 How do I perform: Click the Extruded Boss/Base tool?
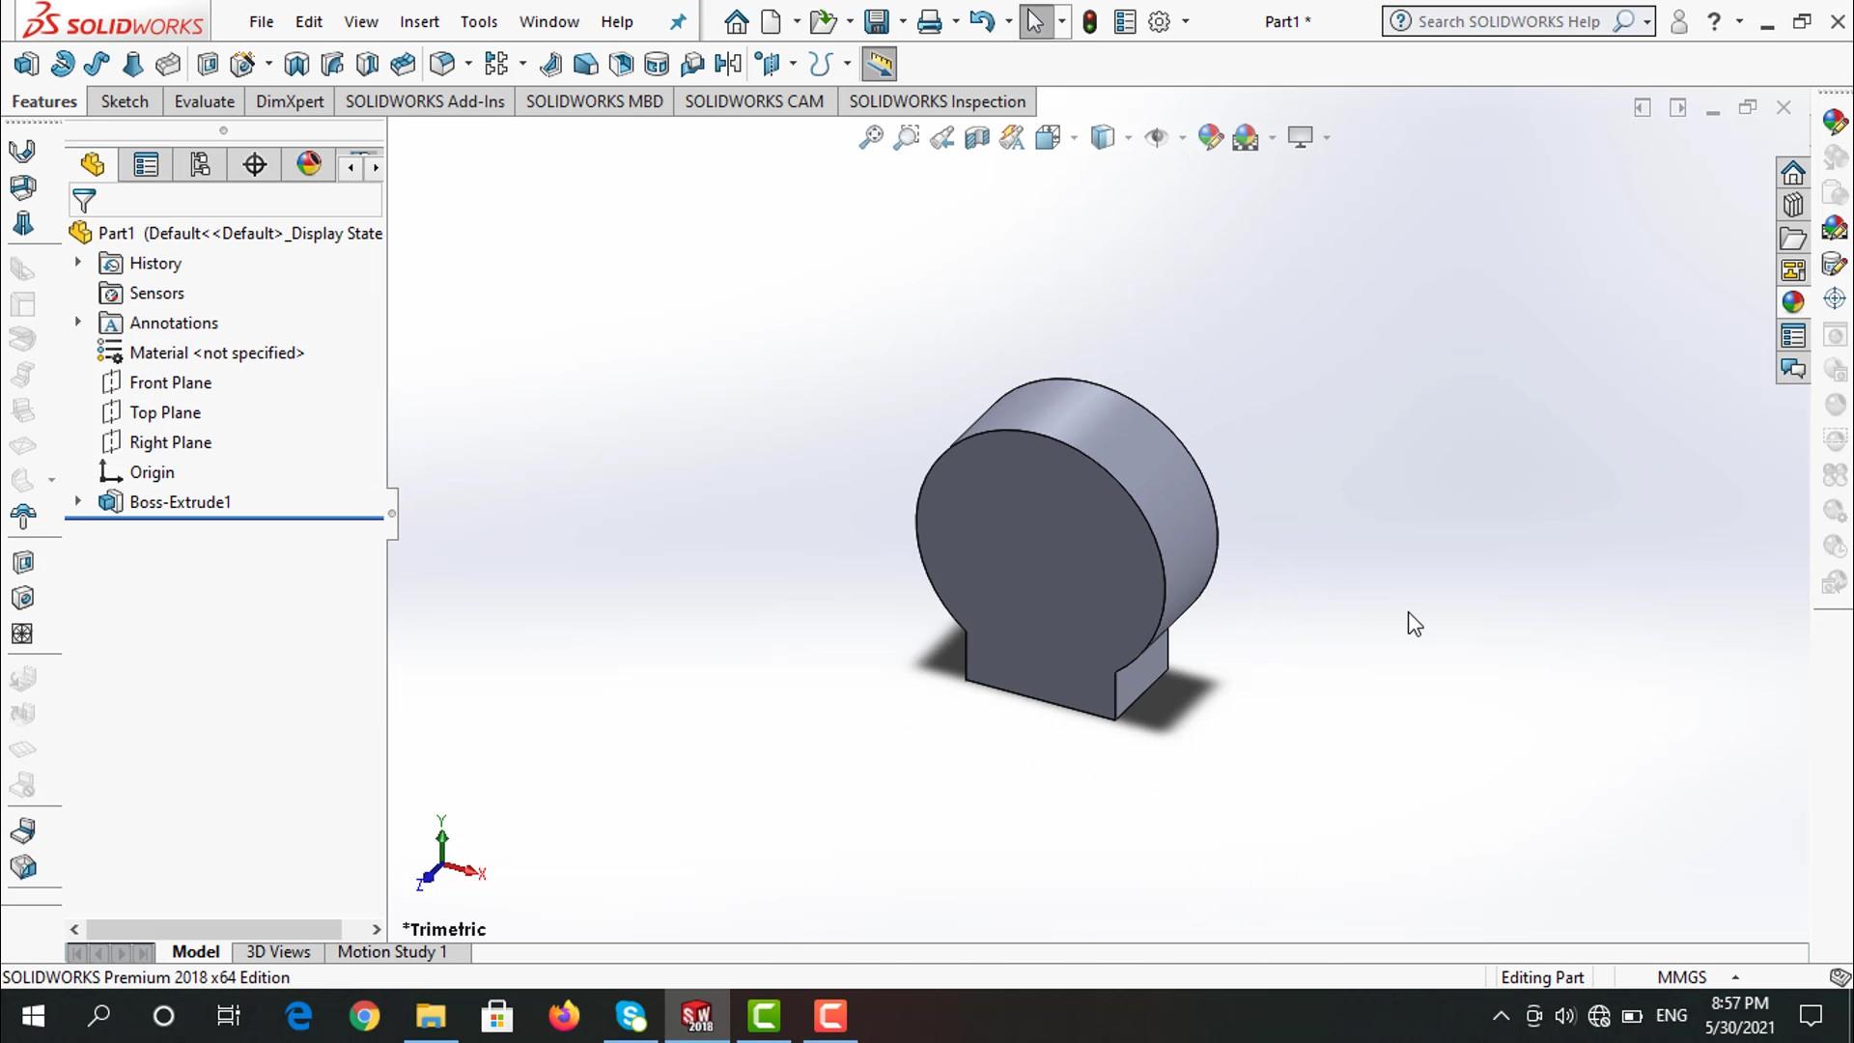(26, 65)
